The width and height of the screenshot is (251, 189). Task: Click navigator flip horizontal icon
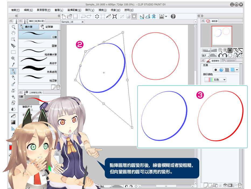(x=236, y=55)
